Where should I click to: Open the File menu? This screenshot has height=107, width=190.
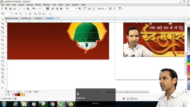coord(3,5)
